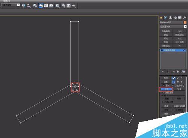Click the 隐藏 (Hide) button
The height and width of the screenshot is (138, 188).
click(x=166, y=106)
